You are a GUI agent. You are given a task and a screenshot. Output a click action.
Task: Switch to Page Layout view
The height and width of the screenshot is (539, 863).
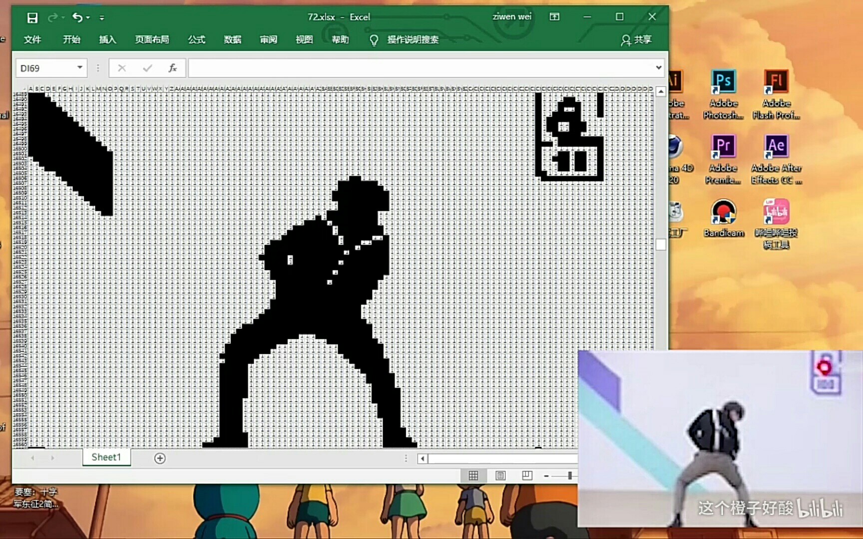pos(500,476)
